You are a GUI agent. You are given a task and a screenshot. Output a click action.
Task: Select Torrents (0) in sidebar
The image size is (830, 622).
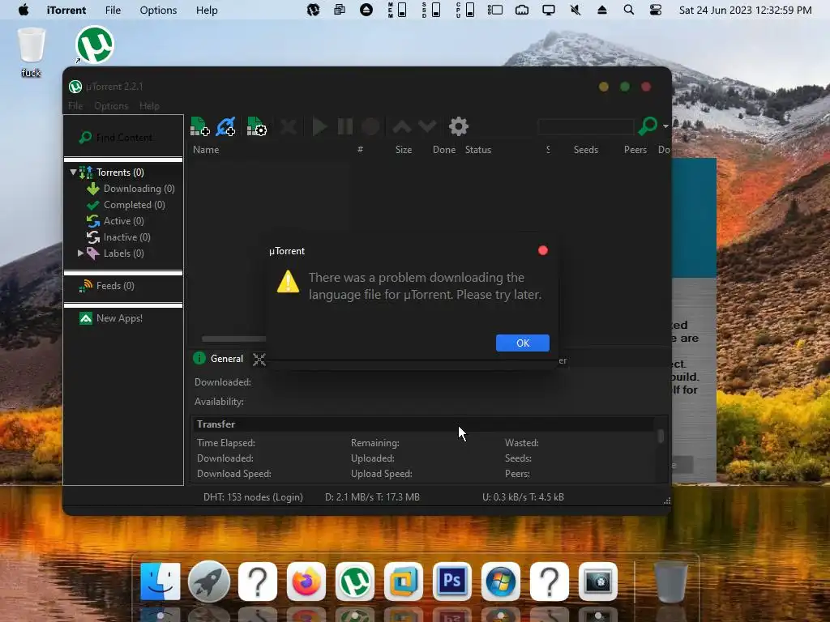pyautogui.click(x=120, y=173)
